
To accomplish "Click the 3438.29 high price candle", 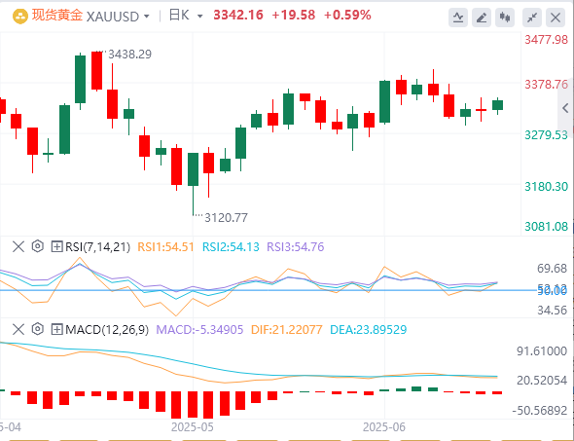I will click(97, 71).
